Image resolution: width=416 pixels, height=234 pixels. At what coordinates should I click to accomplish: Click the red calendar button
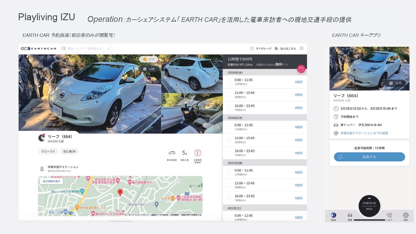301,69
